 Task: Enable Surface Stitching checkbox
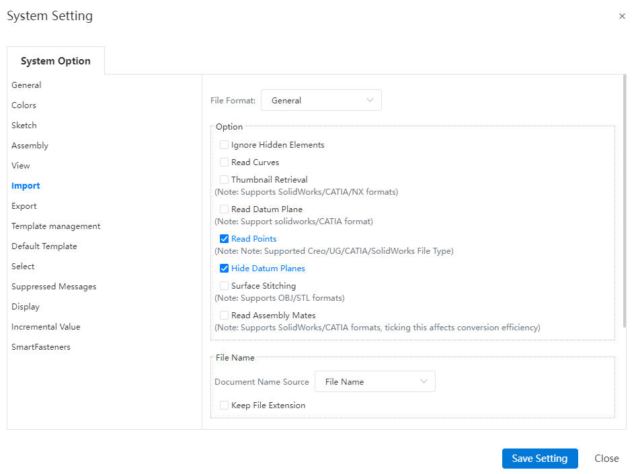tap(224, 285)
